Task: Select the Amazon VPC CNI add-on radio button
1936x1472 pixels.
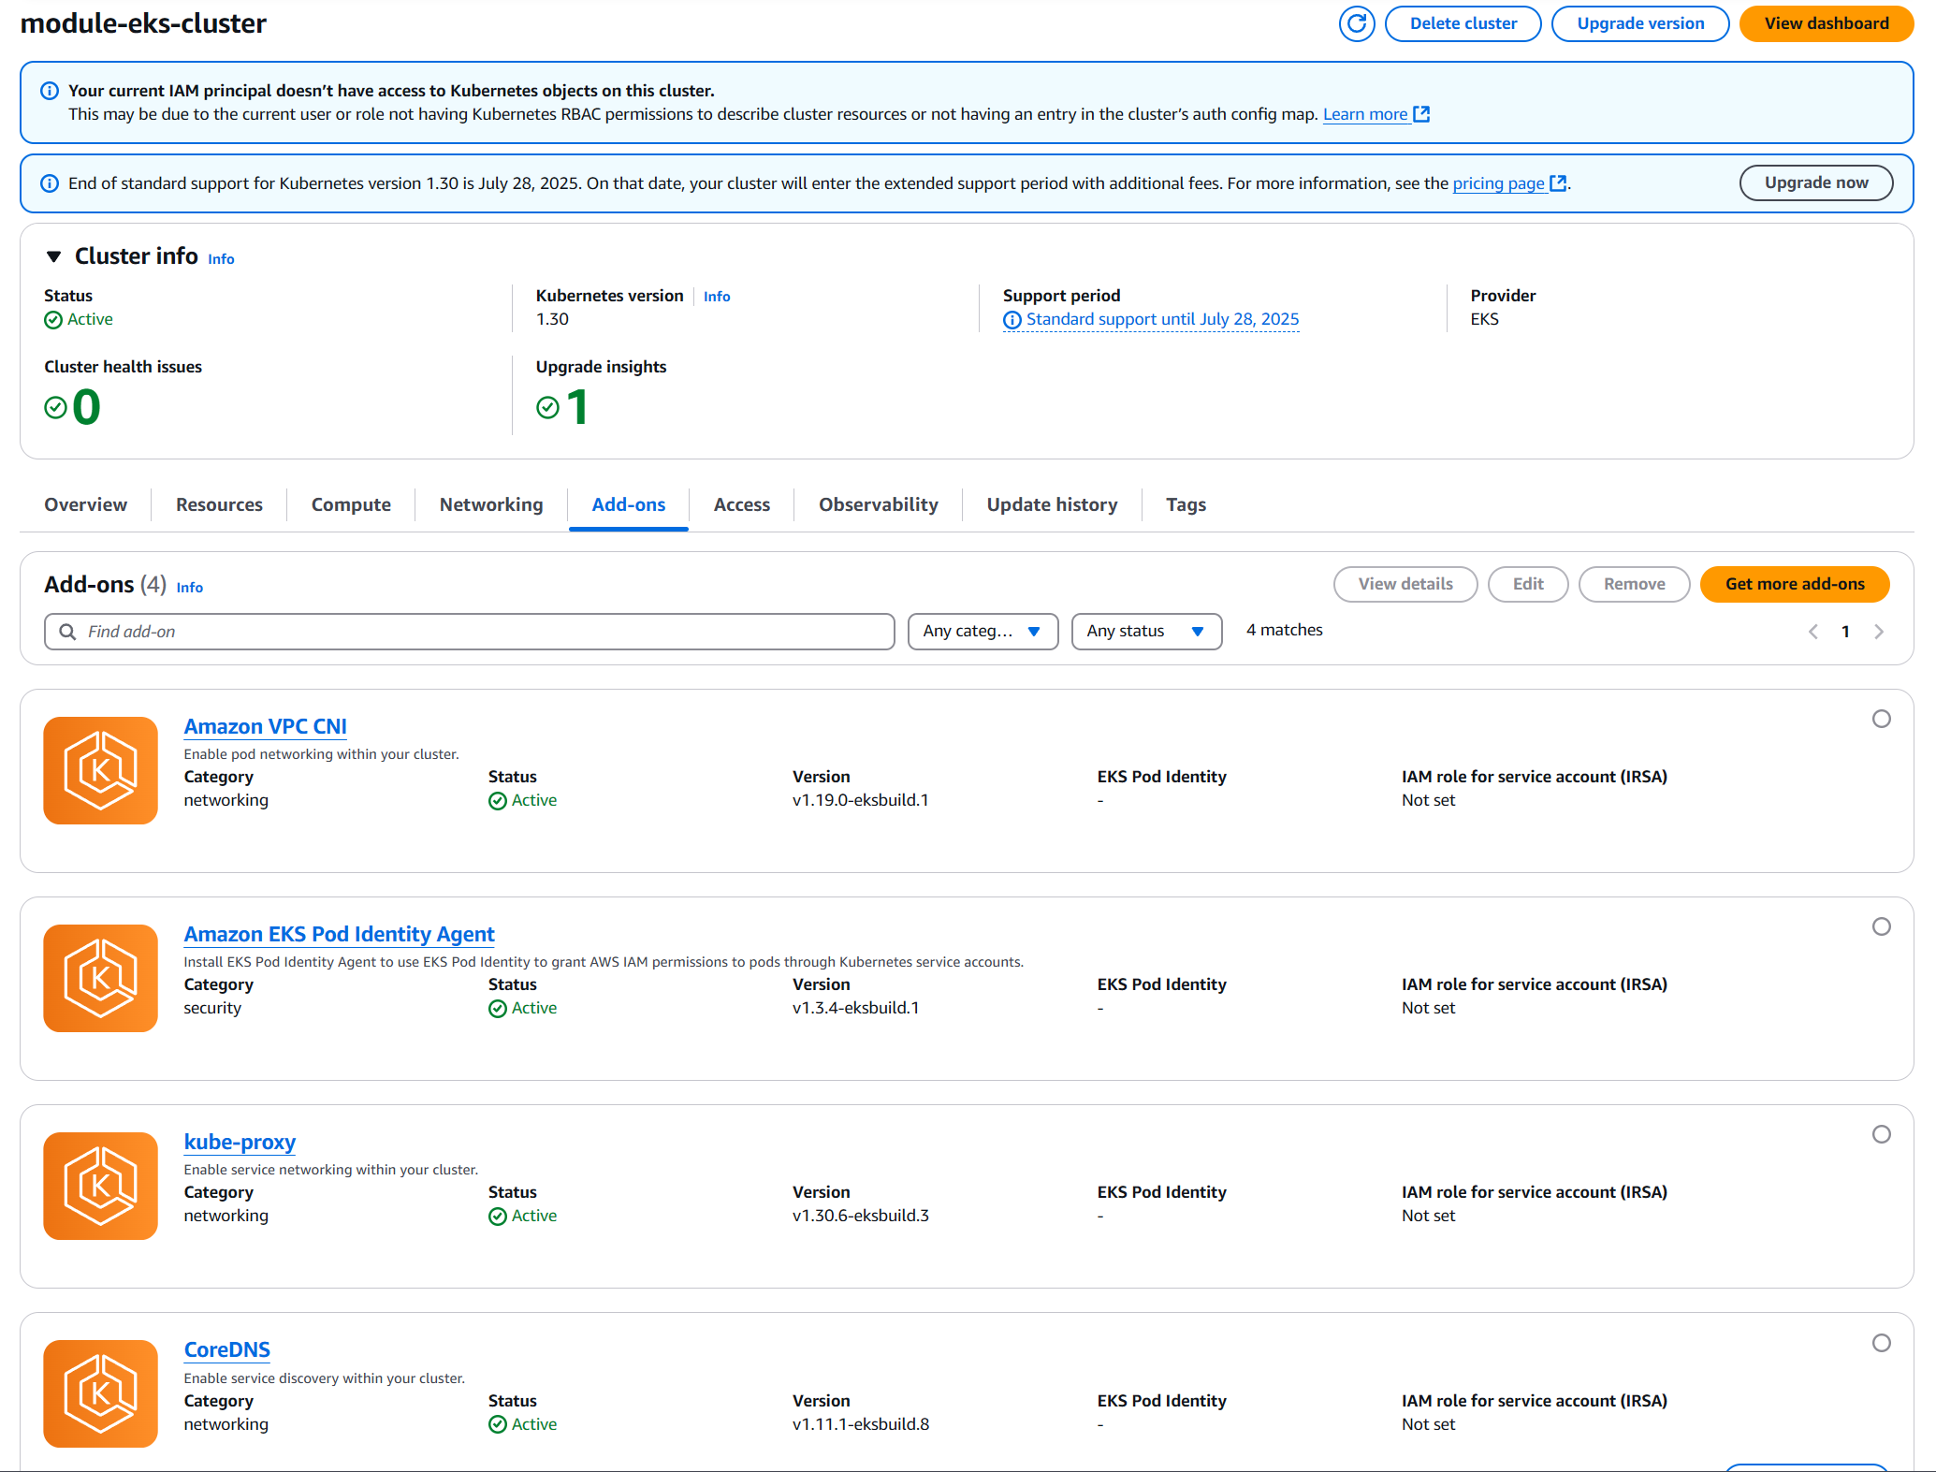Action: pos(1882,719)
